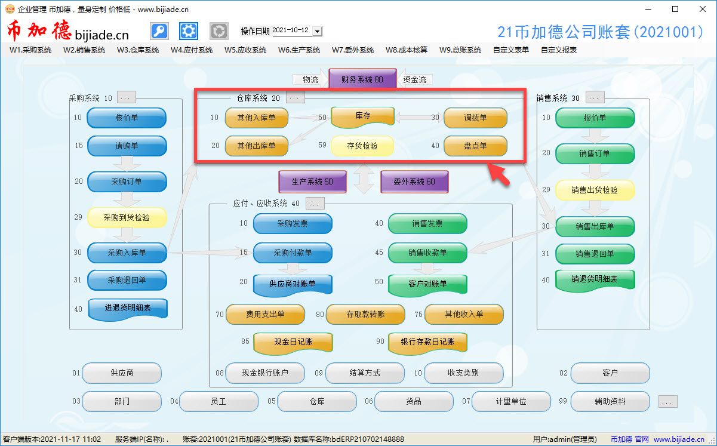
Task: Open the 采购退回单 form
Action: coord(127,280)
